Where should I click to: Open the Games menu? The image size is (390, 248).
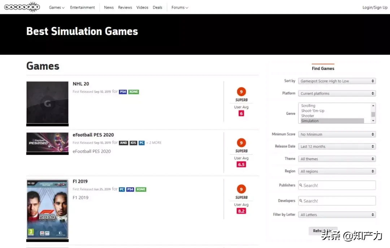pos(57,8)
